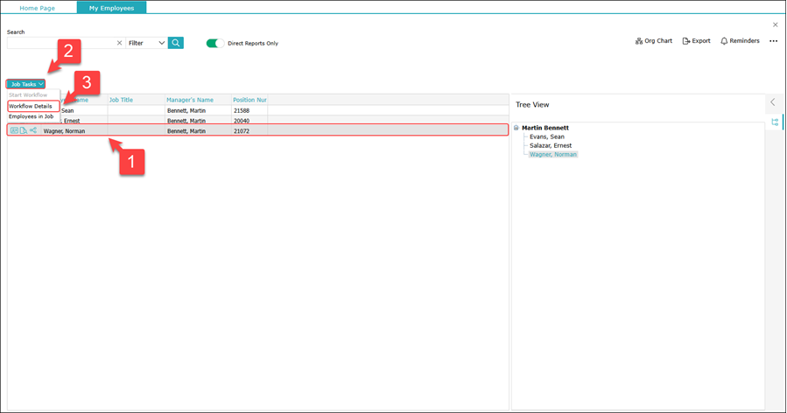Clear the search box with the X
The height and width of the screenshot is (413, 787).
tap(120, 43)
